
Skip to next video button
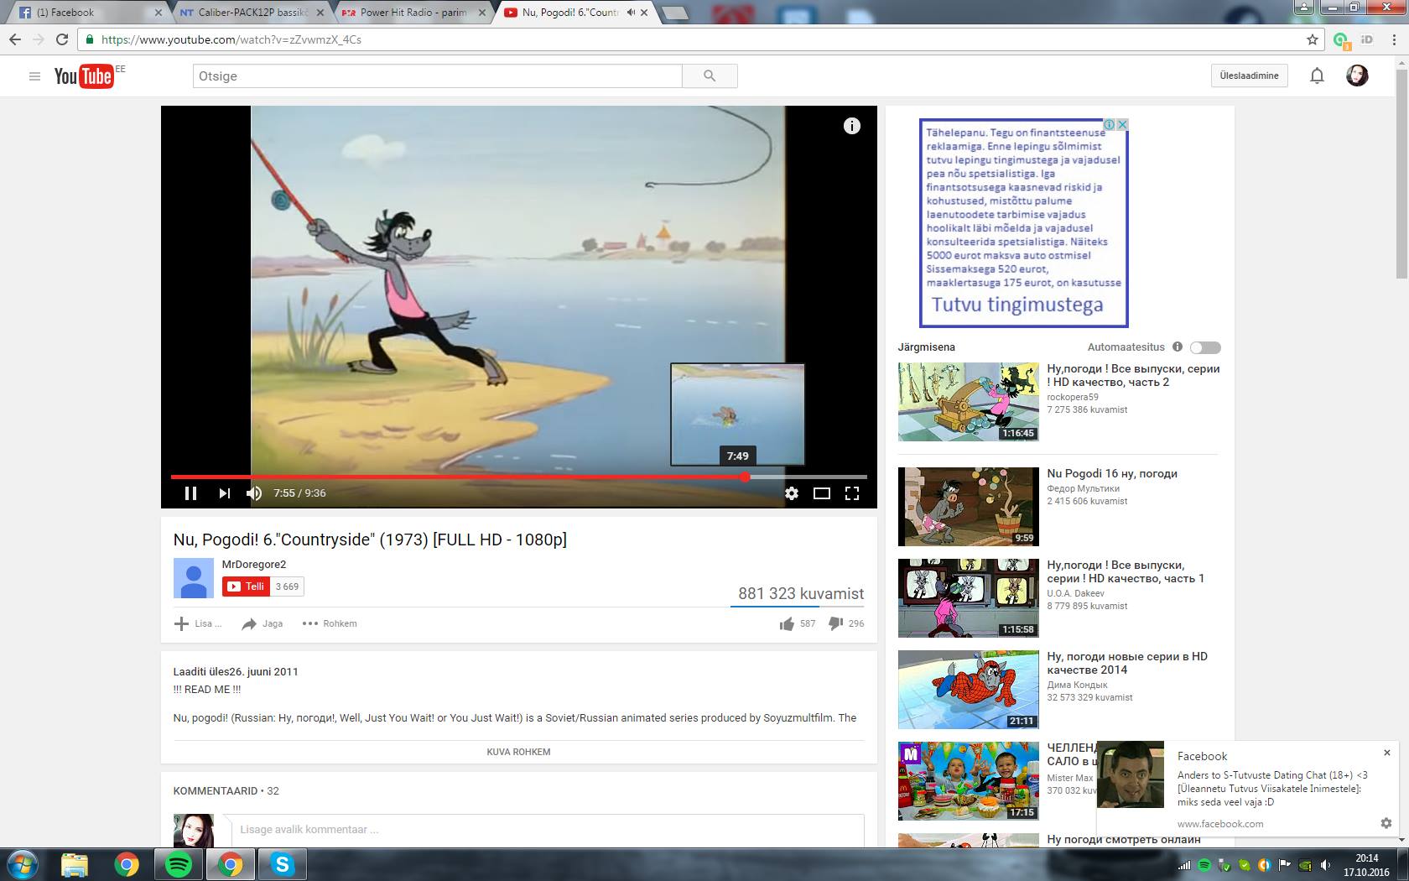coord(224,493)
